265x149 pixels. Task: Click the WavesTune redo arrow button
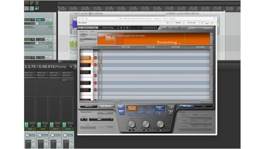coord(127,28)
